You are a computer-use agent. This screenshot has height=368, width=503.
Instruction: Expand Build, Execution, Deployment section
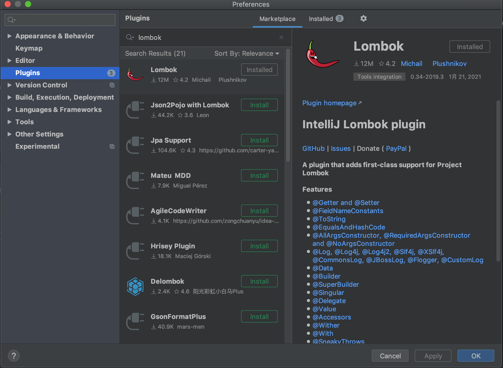tap(9, 97)
